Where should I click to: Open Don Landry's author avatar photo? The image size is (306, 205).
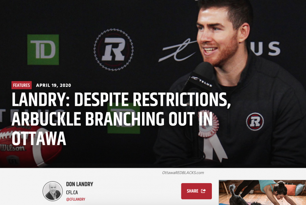[x=53, y=191]
